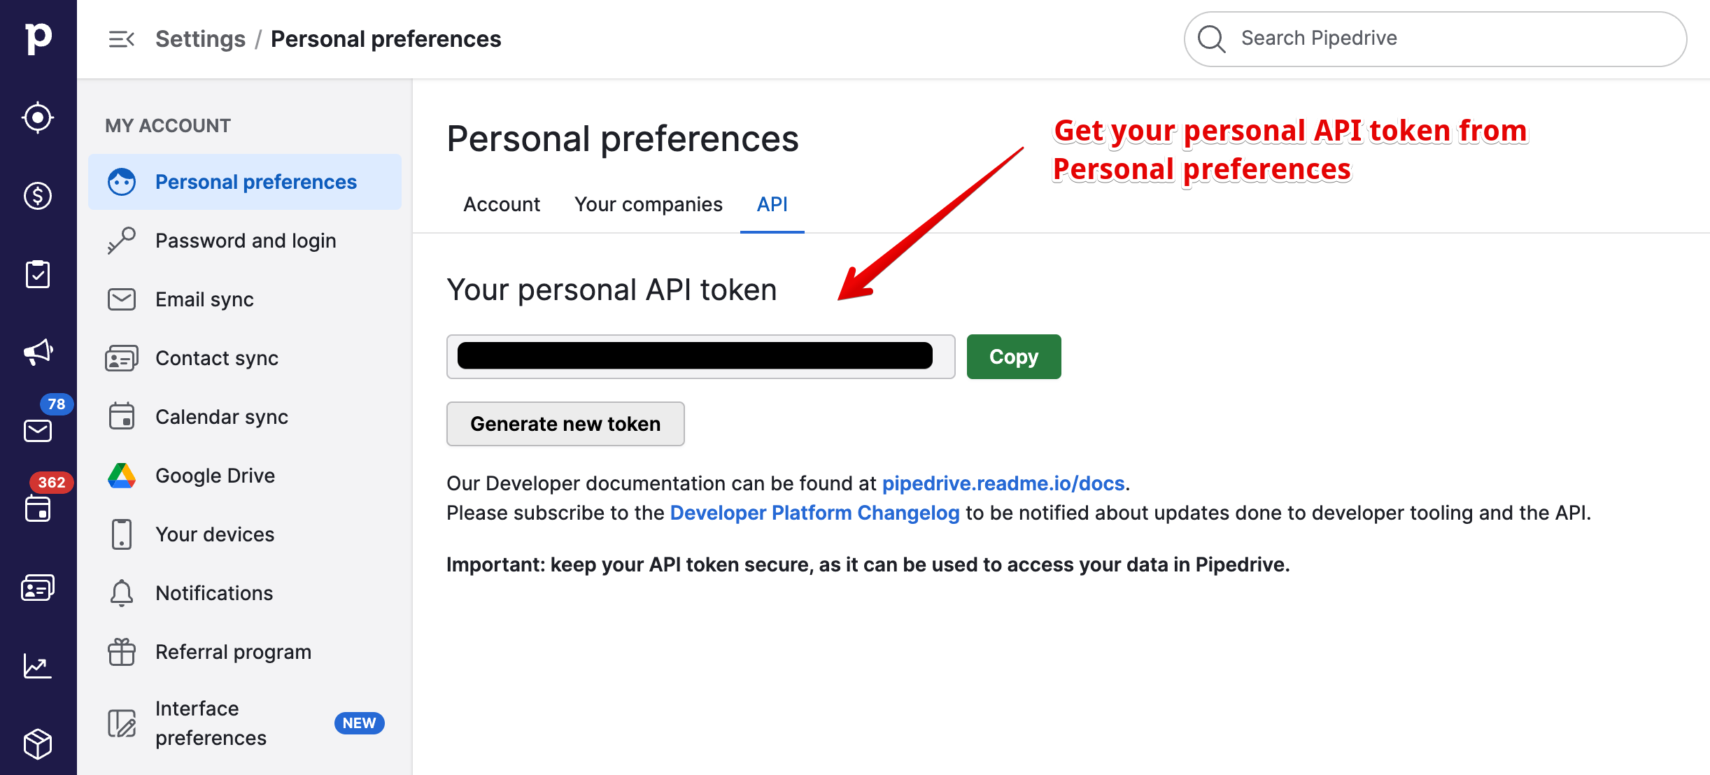This screenshot has height=775, width=1710.
Task: Open Contacts icon in left navigation
Action: (x=38, y=588)
